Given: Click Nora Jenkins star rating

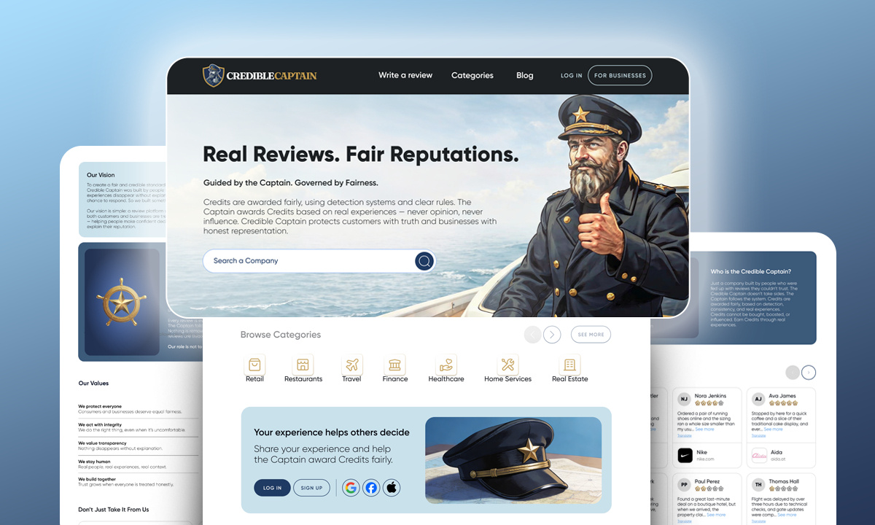Looking at the screenshot, I should click(709, 402).
